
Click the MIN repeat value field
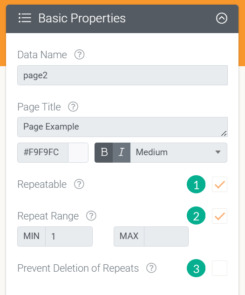coord(69,236)
